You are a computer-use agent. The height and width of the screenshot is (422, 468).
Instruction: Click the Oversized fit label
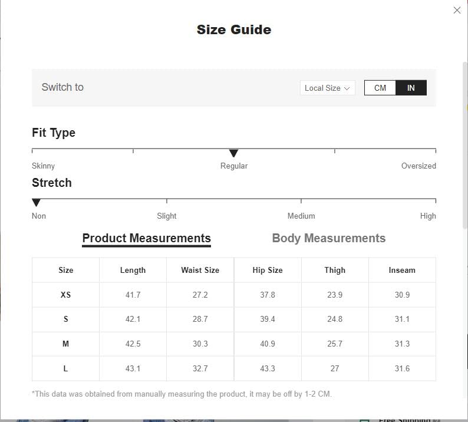click(418, 166)
